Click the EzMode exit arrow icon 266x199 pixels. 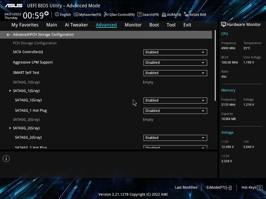click(229, 188)
